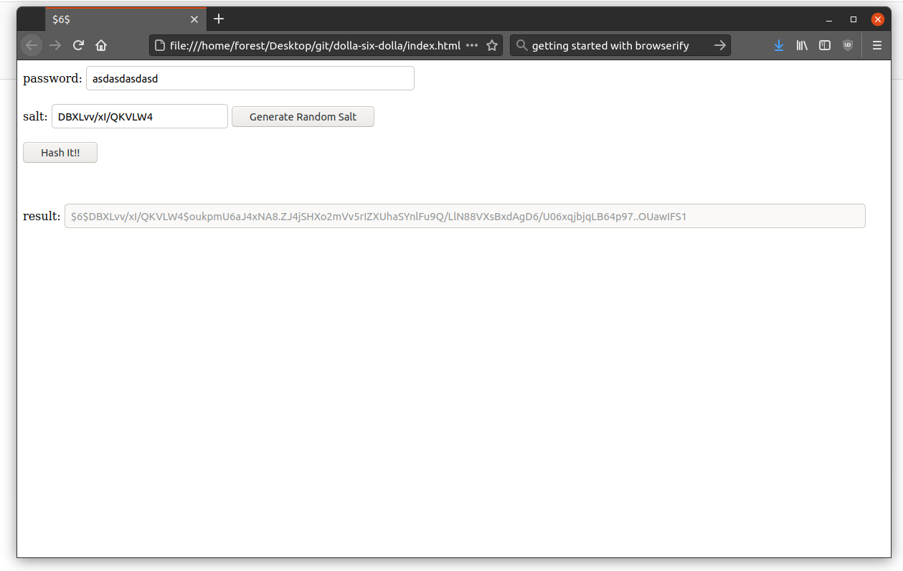Focus the password input field

click(x=250, y=78)
